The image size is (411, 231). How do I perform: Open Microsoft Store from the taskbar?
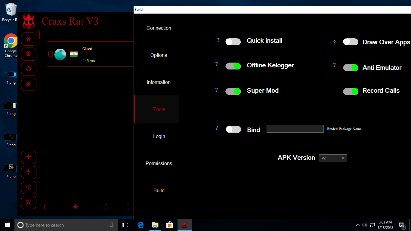pos(170,225)
